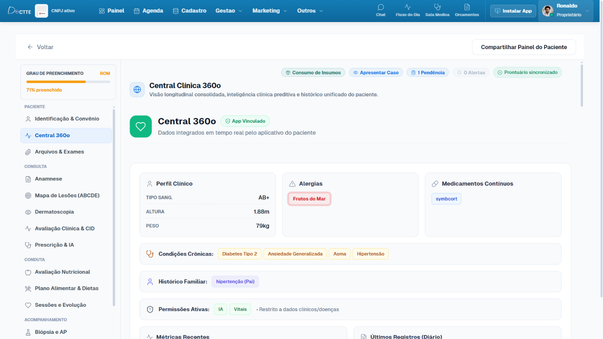Open the Painel menu item
The height and width of the screenshot is (339, 603).
(112, 11)
